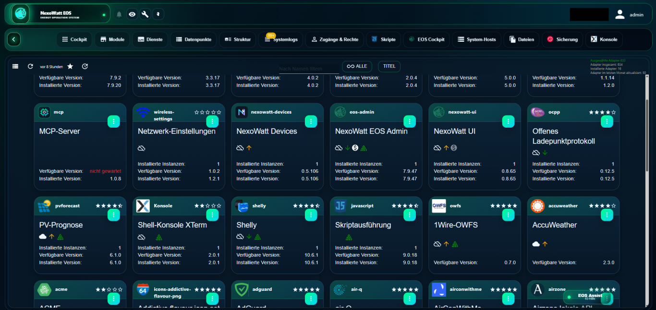Open three-dot menu on javascript card
This screenshot has width=656, height=310.
(x=410, y=215)
